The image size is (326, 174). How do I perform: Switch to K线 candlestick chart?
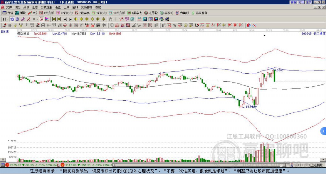32,13
